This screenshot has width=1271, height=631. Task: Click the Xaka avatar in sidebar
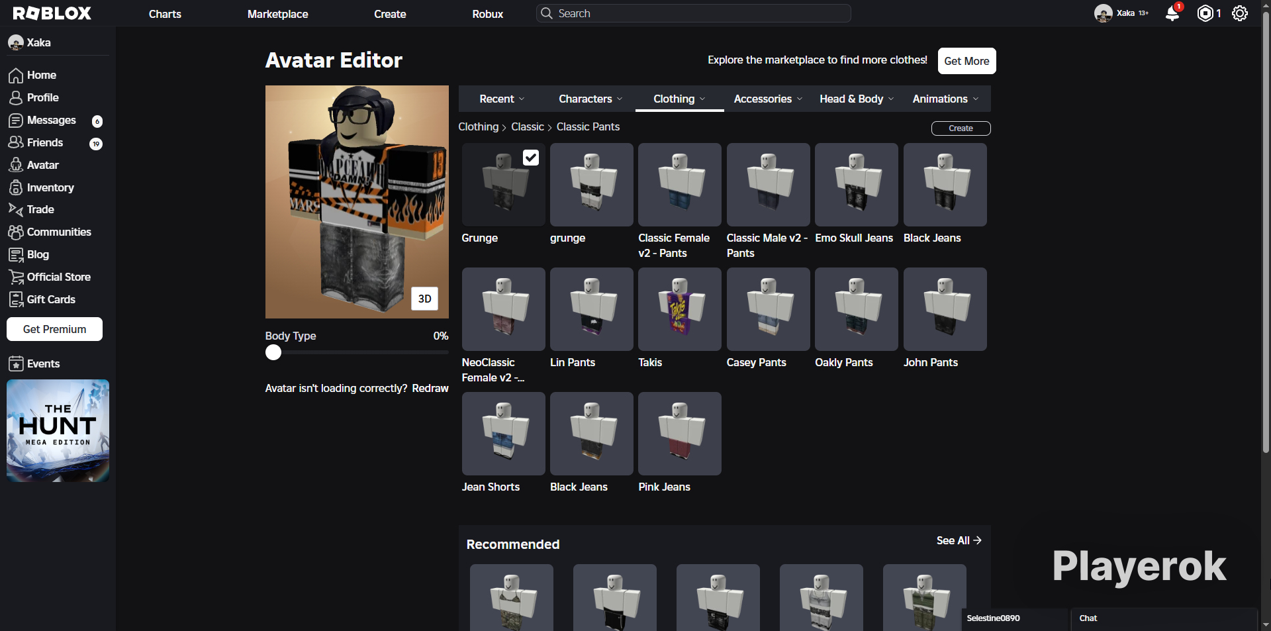[x=16, y=43]
